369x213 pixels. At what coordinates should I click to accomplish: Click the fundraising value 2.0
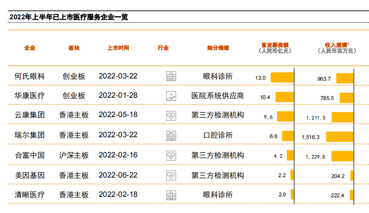pos(282,195)
